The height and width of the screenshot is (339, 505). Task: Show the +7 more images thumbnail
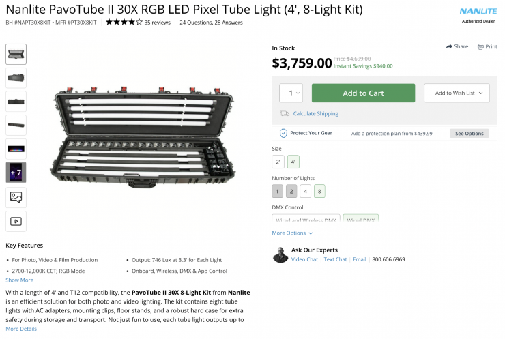pos(16,172)
